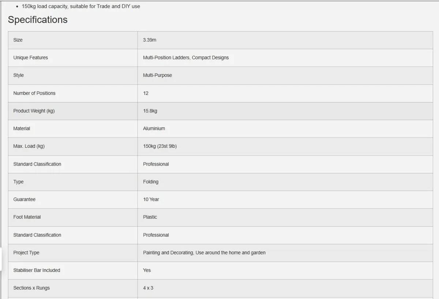Select the Multi-Purpose style value

(x=157, y=75)
